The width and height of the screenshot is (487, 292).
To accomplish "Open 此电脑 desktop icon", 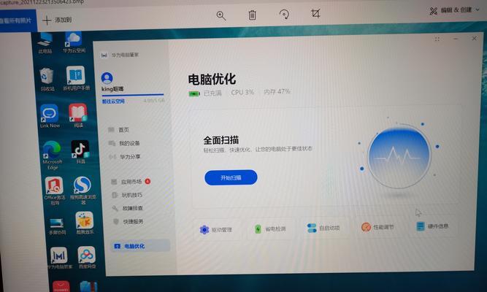I will tap(45, 43).
